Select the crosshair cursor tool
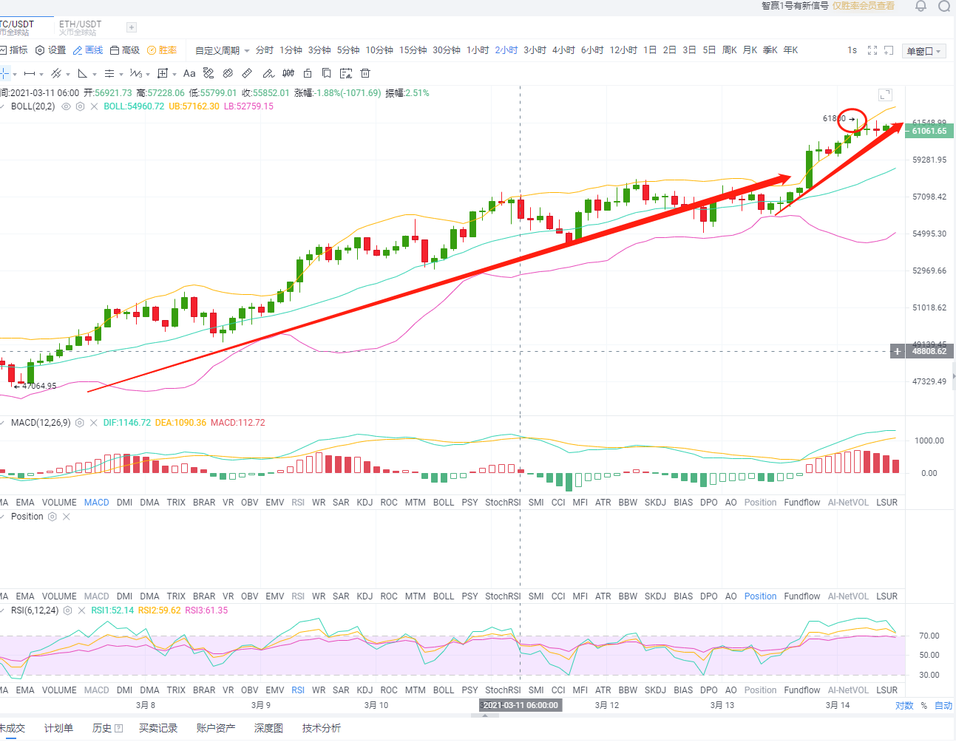 point(4,73)
